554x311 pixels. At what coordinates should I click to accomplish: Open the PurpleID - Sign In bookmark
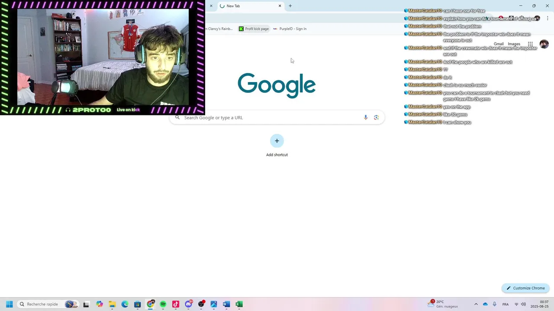(x=290, y=29)
